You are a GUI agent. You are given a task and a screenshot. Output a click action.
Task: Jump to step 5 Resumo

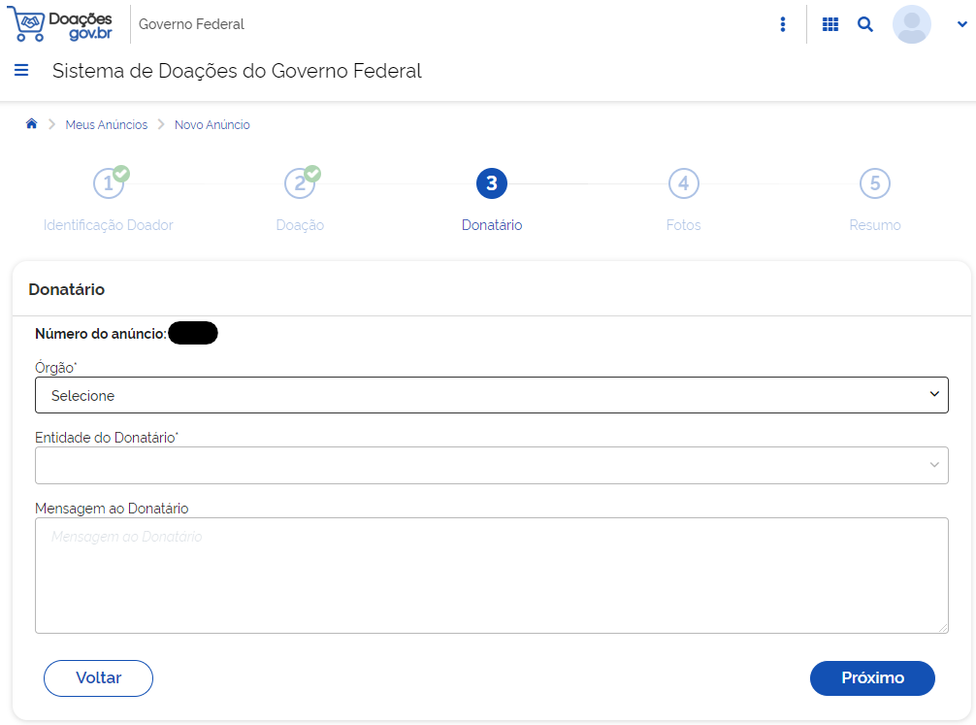pos(874,183)
